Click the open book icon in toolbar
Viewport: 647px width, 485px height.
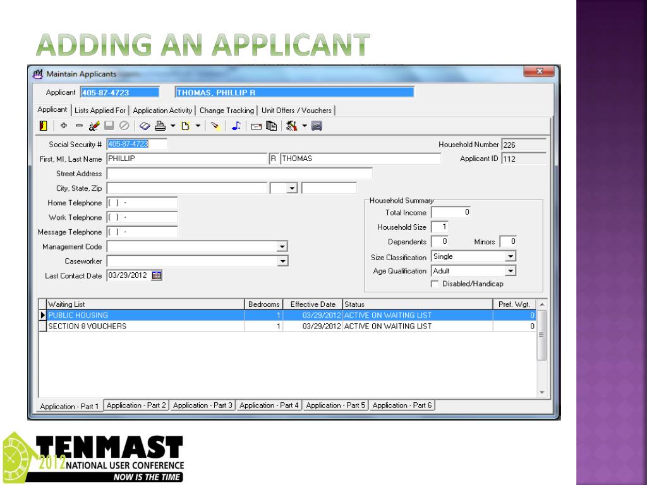point(144,126)
